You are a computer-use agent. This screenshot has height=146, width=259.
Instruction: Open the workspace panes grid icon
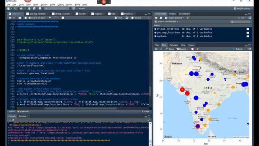74,9
